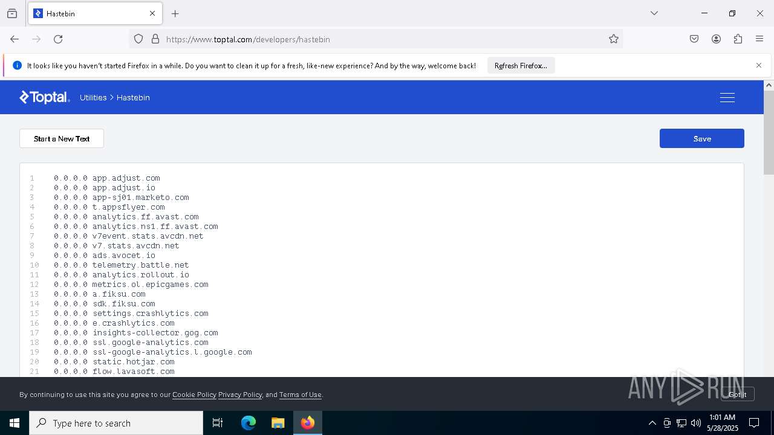The height and width of the screenshot is (435, 774).
Task: Click line with insights-collector.gog.com
Action: tap(136, 333)
